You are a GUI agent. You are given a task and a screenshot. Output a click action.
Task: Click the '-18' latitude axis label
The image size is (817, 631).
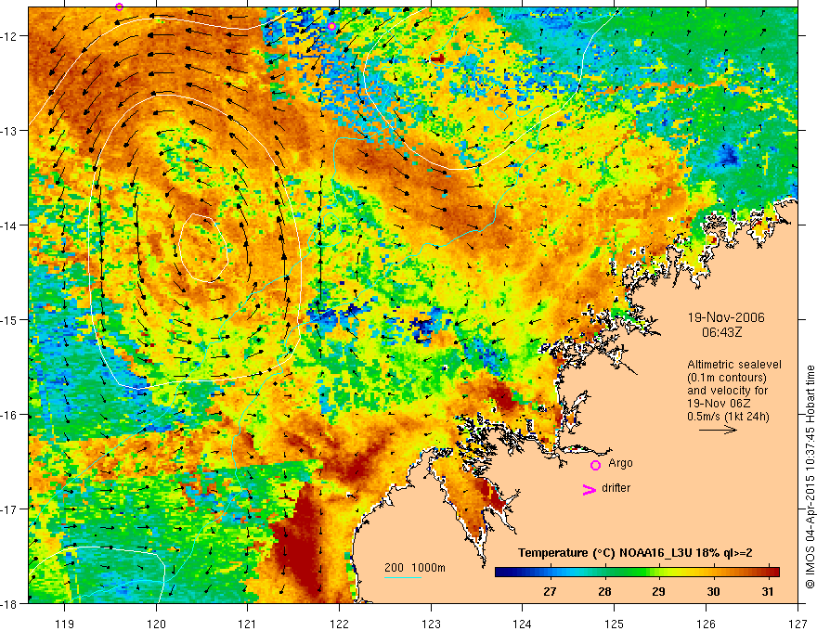tap(10, 604)
